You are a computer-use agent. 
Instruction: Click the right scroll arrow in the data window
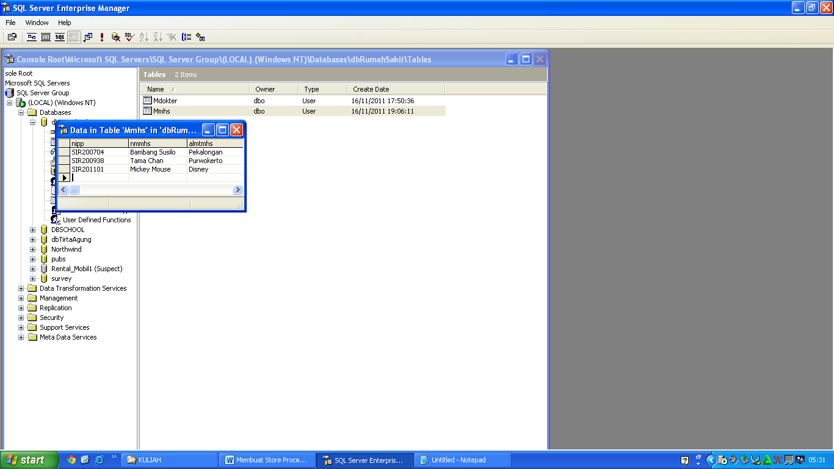tap(238, 189)
